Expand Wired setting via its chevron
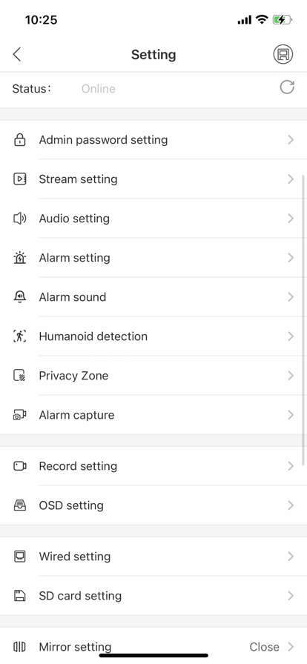The width and height of the screenshot is (307, 664). (291, 557)
